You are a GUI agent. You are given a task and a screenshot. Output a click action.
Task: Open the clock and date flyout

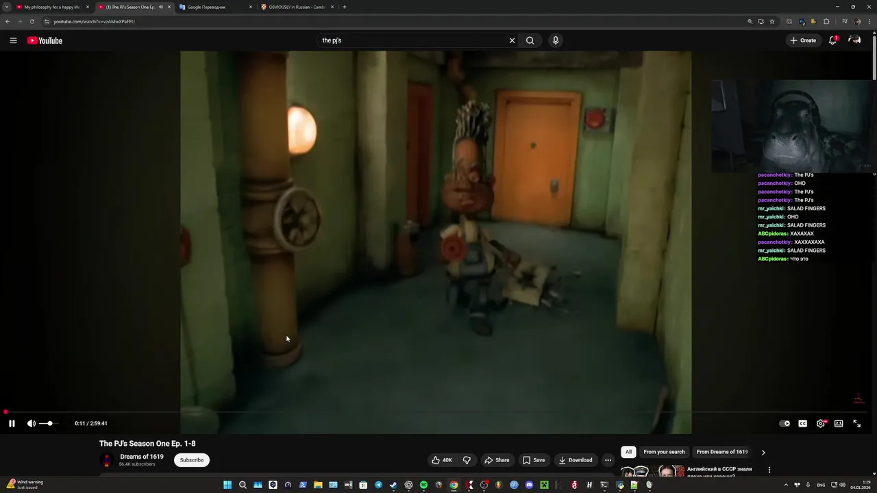861,485
